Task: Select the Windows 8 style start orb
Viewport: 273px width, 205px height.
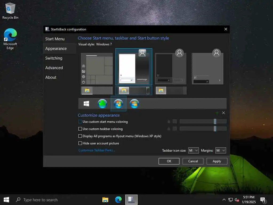Action: 134,104
